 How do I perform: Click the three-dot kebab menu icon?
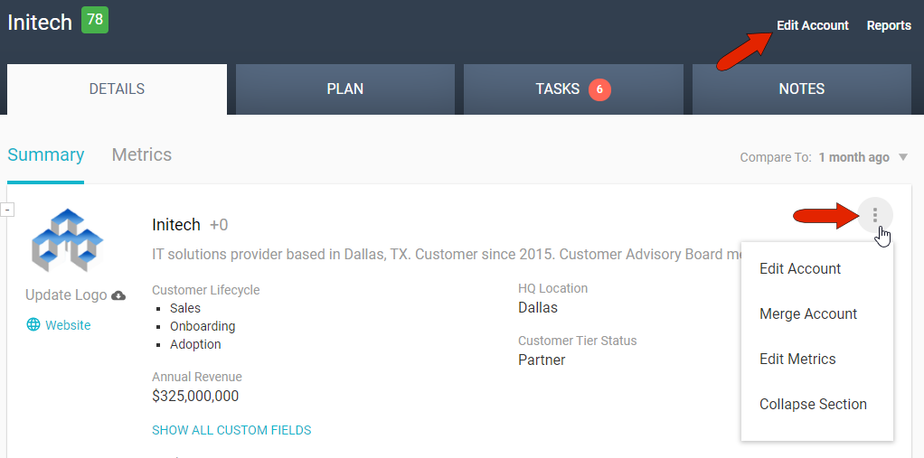(874, 215)
